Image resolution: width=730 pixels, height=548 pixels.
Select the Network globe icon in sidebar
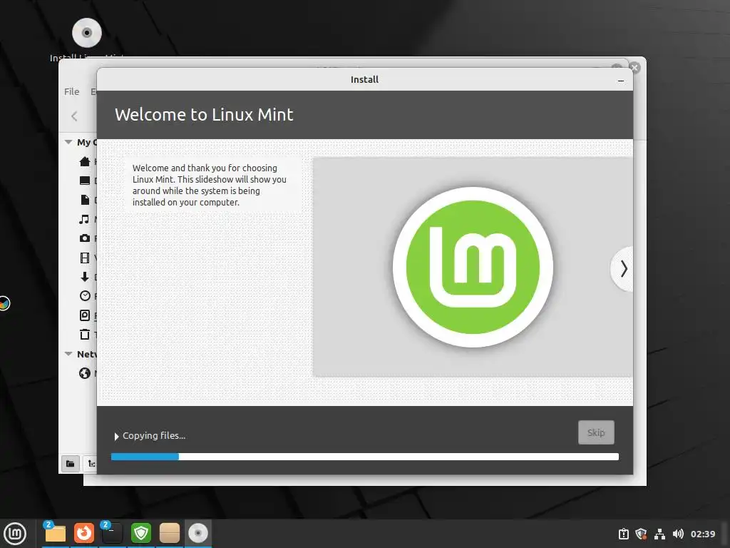(x=85, y=373)
